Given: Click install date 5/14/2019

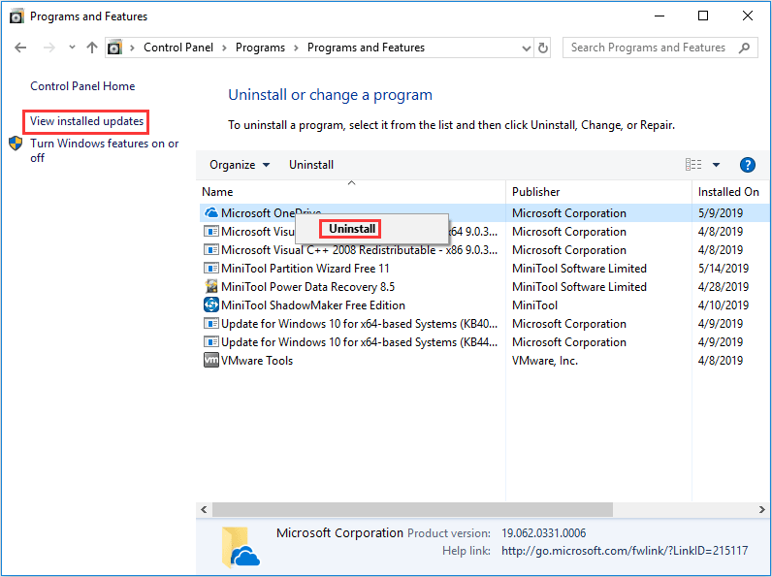Looking at the screenshot, I should (723, 269).
